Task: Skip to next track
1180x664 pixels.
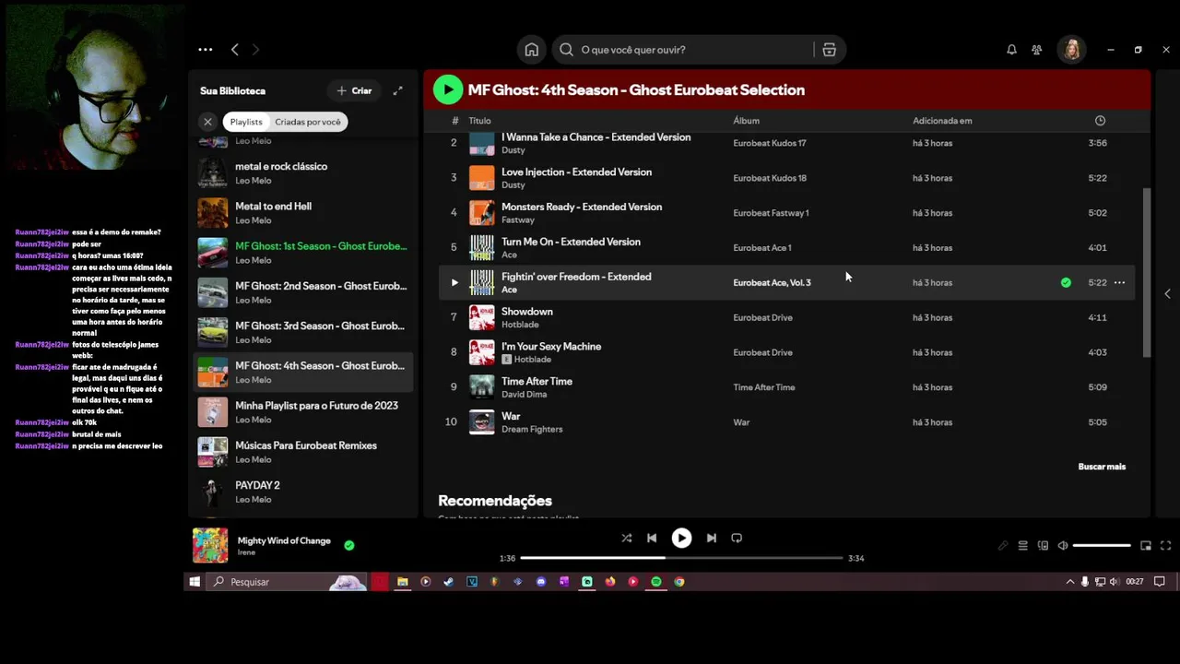Action: pos(711,538)
